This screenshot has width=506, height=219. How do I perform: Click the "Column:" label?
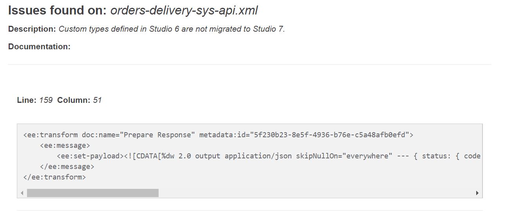coord(74,100)
